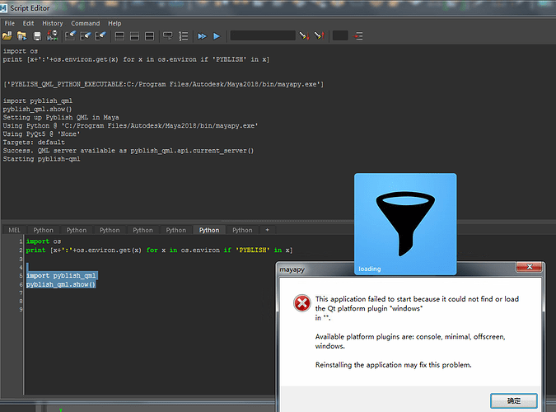
Task: Toggle the line numbers icon
Action: click(x=184, y=35)
